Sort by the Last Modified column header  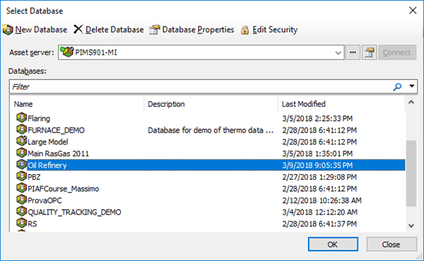(341, 104)
